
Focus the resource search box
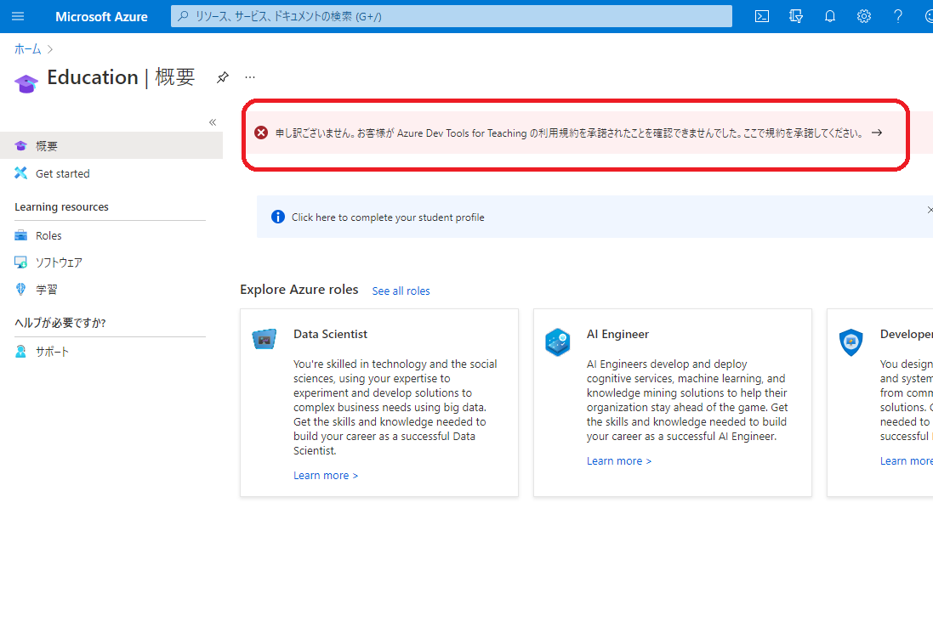(451, 16)
